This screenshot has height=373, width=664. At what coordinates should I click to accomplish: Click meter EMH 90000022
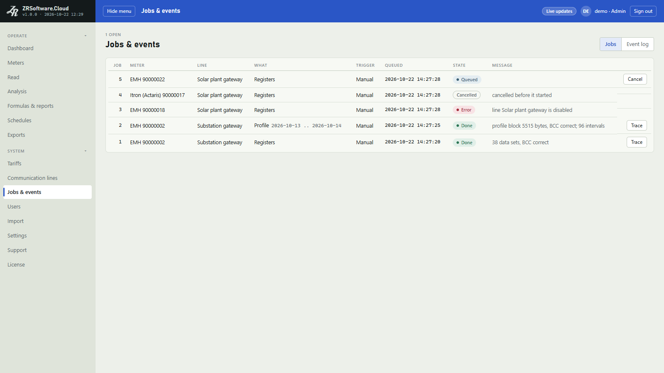coord(147,80)
